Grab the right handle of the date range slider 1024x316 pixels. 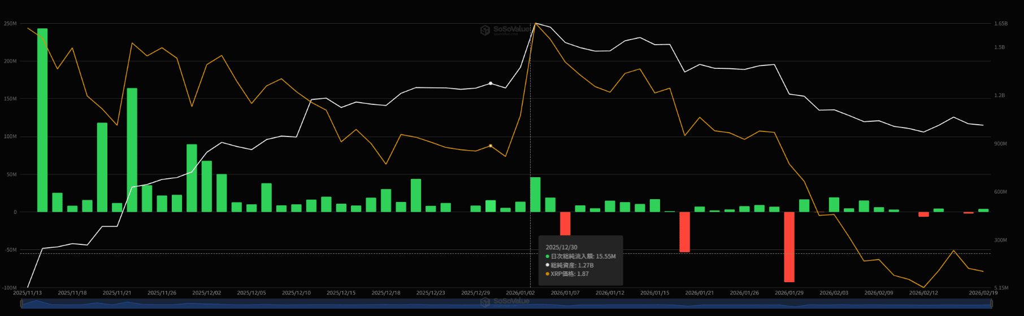(x=992, y=304)
